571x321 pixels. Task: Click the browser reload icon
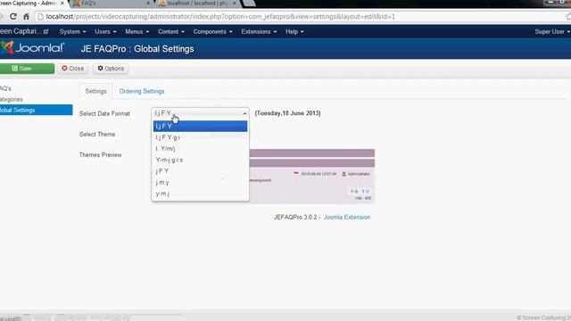(x=13, y=16)
